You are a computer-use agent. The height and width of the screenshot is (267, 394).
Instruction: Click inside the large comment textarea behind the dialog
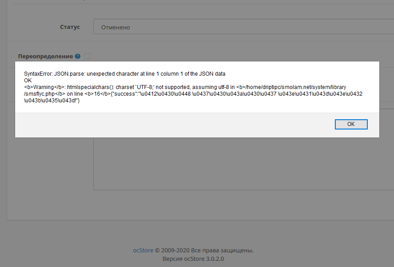(244, 163)
